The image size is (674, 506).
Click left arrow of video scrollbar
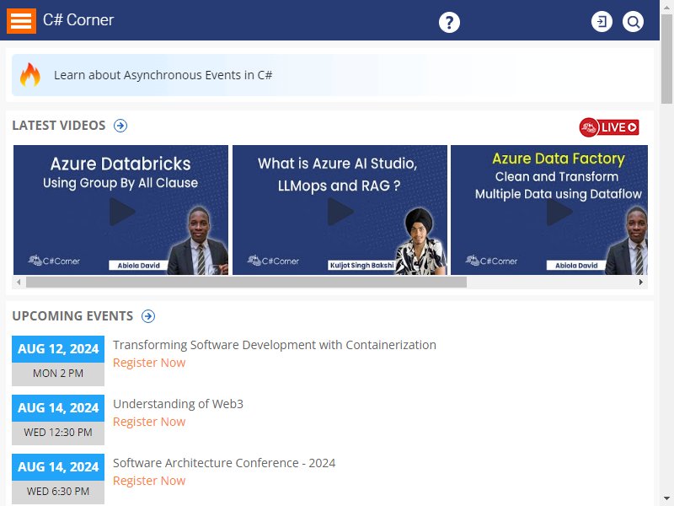click(19, 283)
